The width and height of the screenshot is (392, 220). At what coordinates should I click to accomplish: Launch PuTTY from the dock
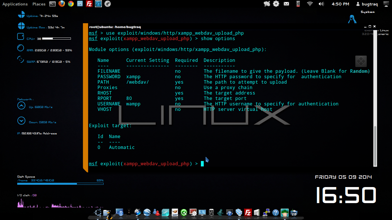click(266, 213)
